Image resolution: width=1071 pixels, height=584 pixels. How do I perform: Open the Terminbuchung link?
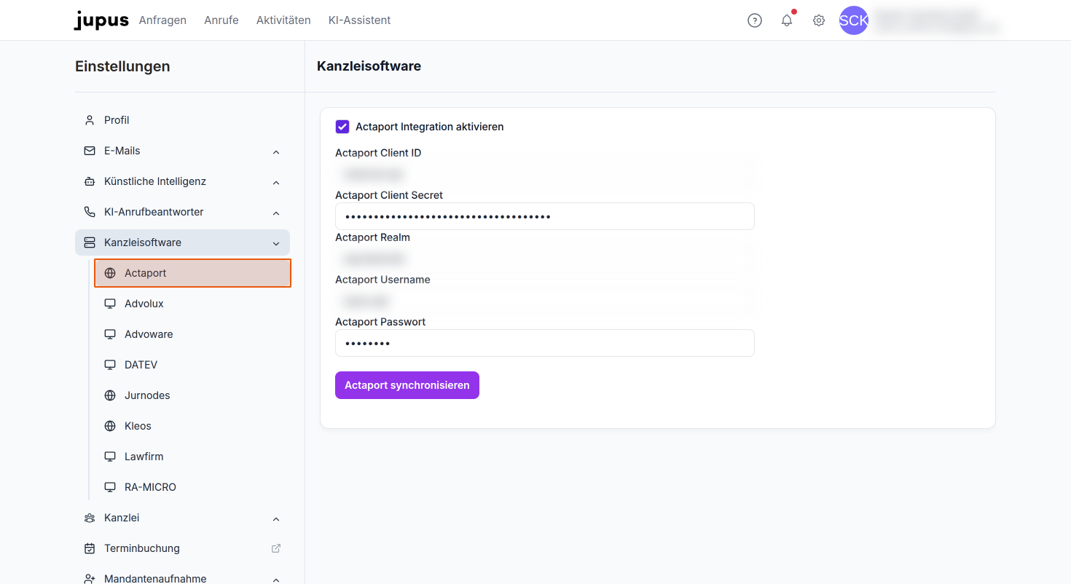(182, 548)
